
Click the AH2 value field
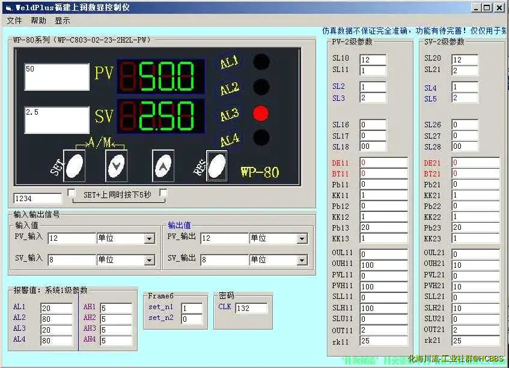click(x=116, y=319)
